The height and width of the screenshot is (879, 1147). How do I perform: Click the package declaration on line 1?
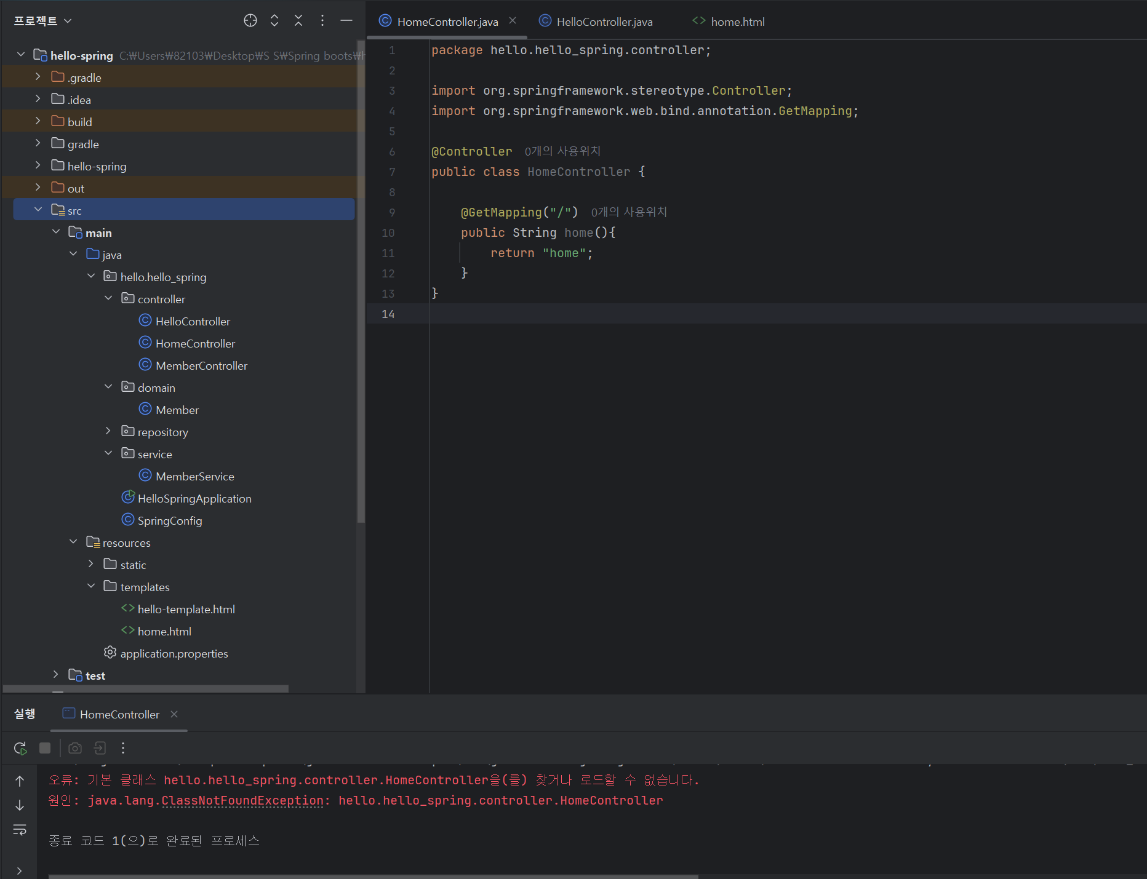point(571,50)
